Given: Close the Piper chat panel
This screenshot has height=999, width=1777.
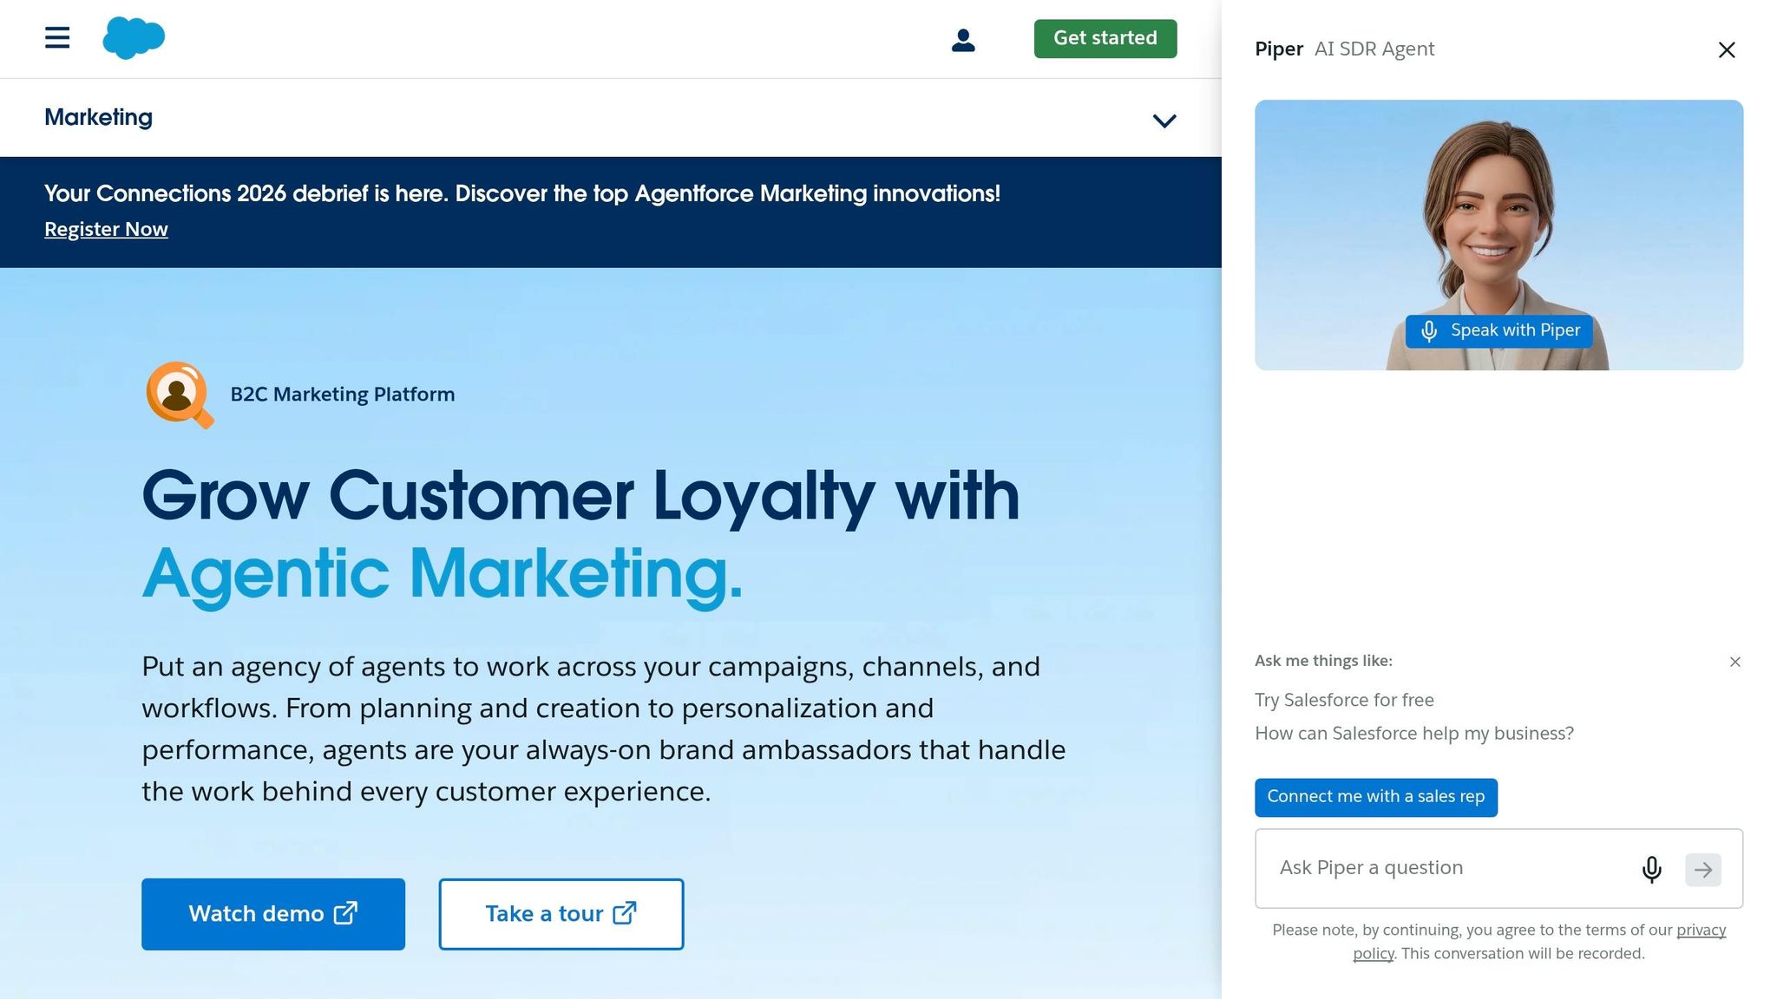Looking at the screenshot, I should (x=1727, y=50).
